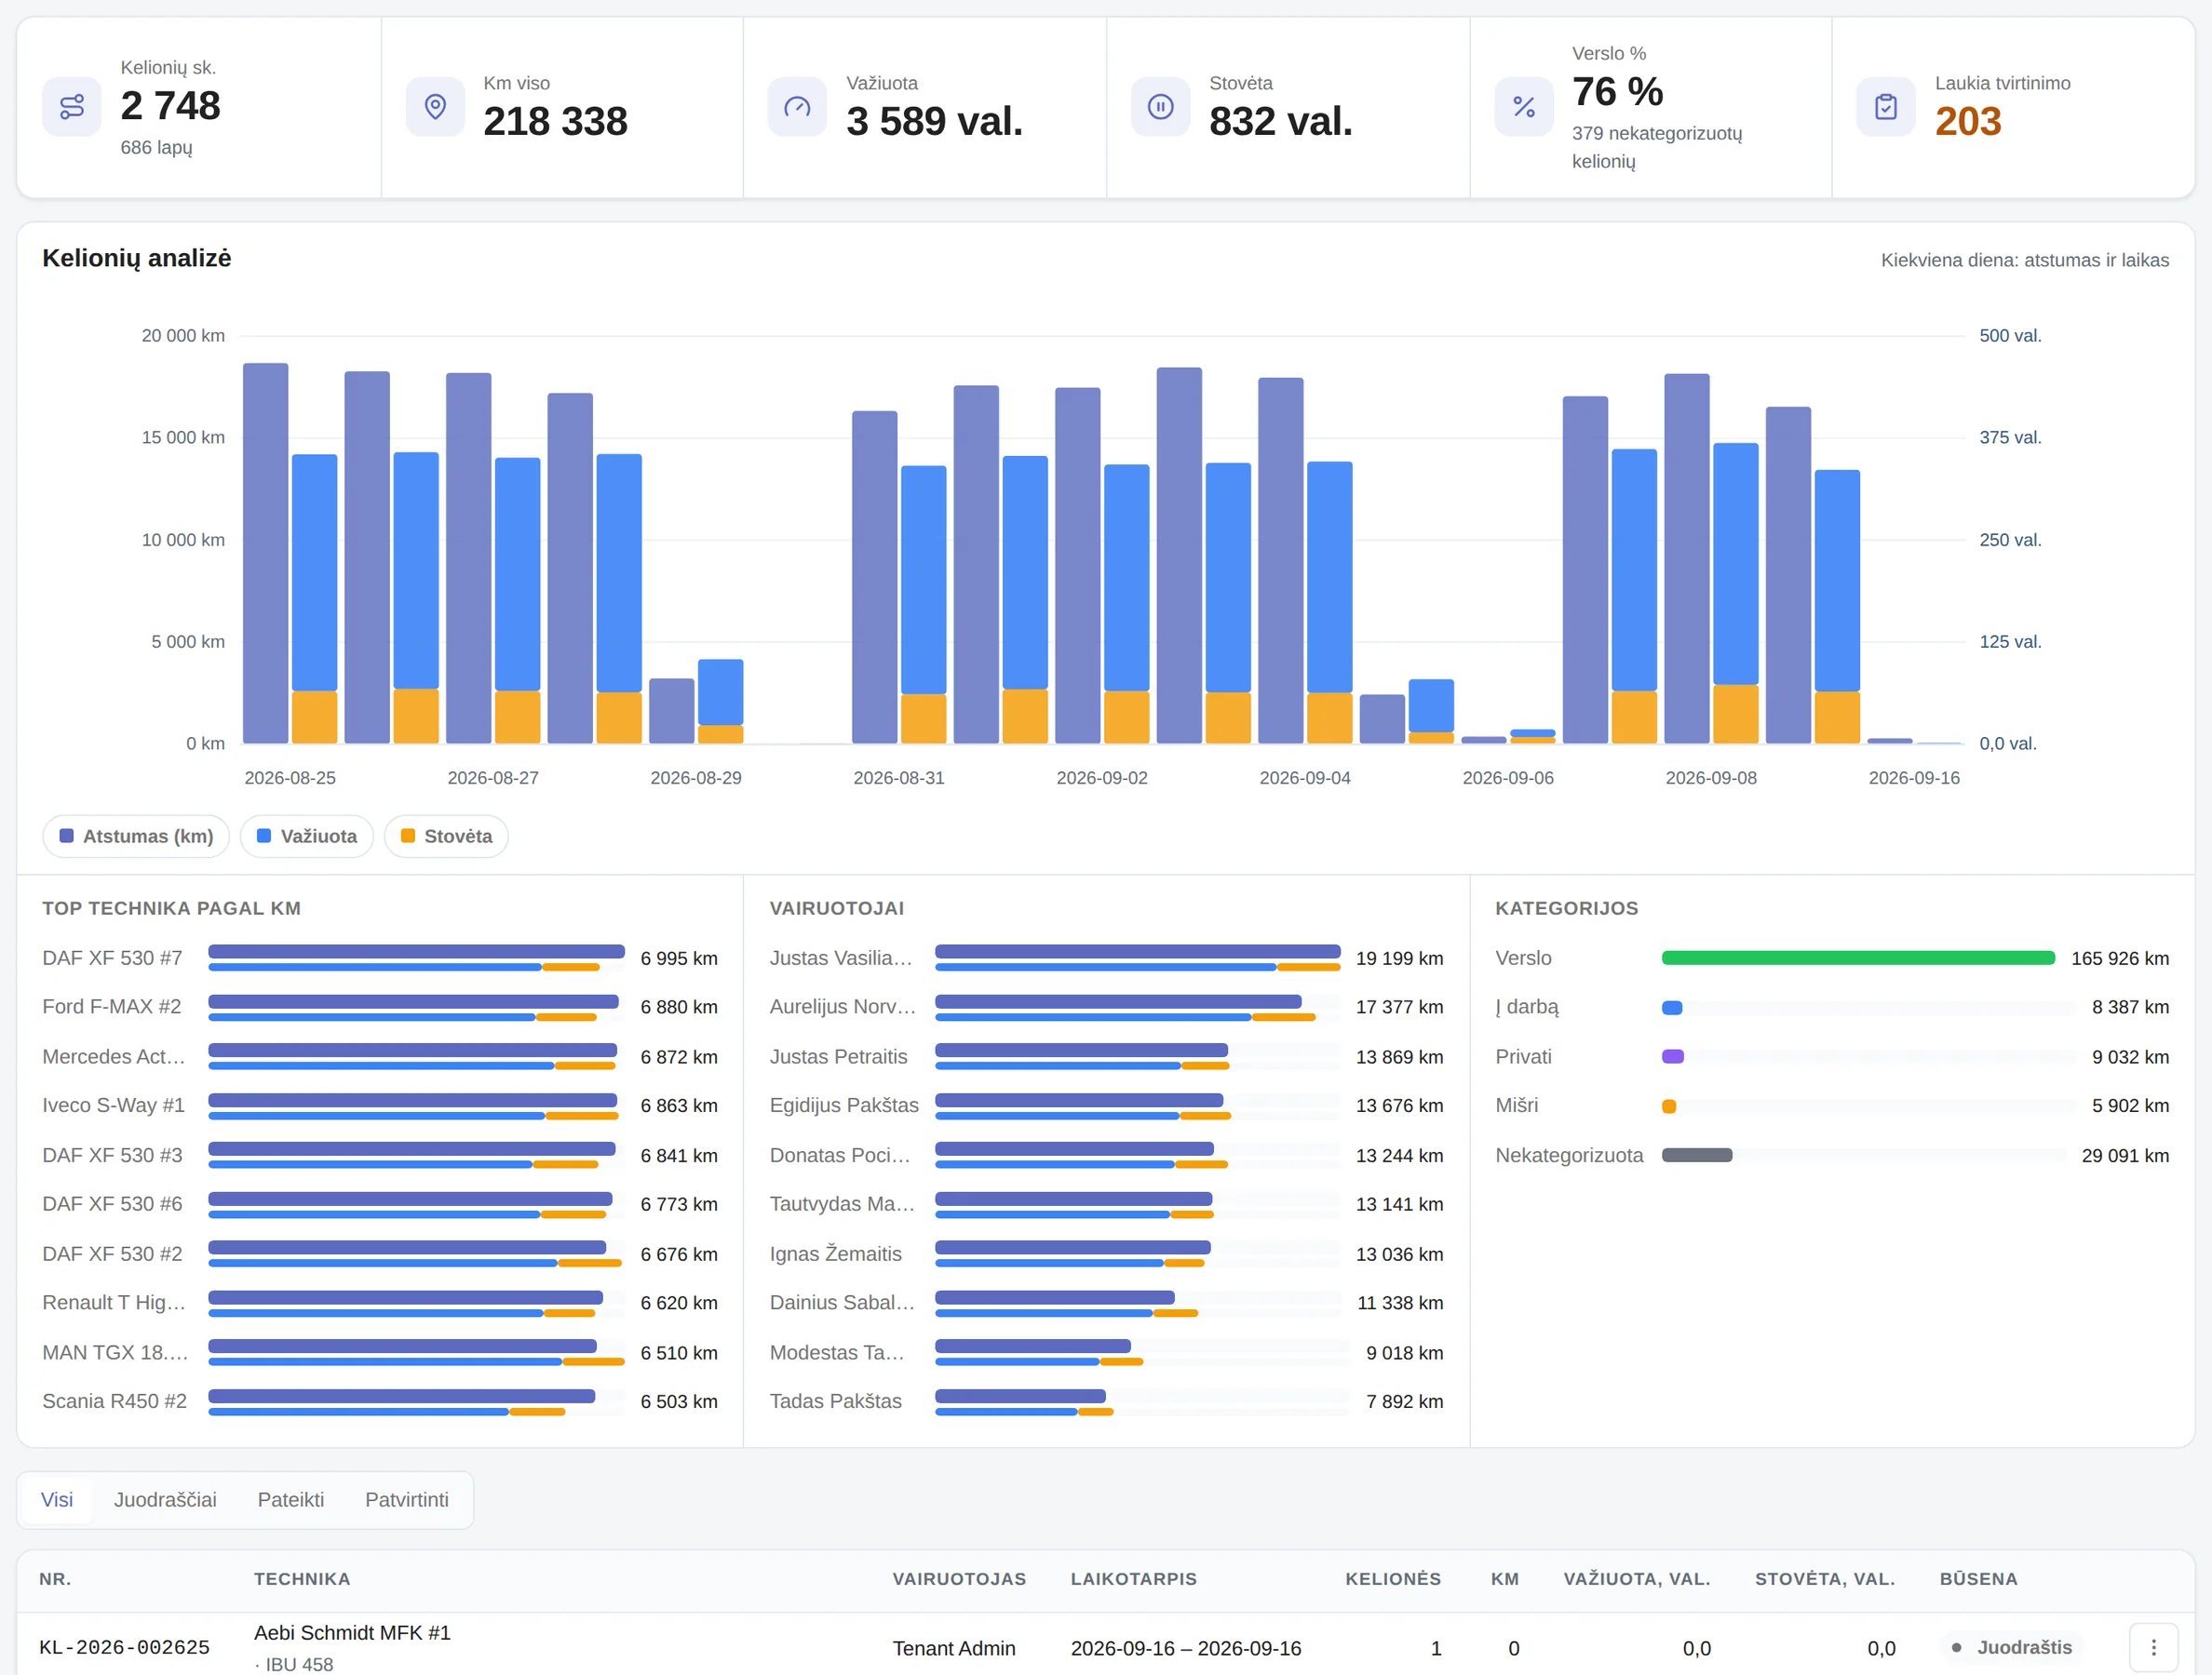The width and height of the screenshot is (2212, 1675).
Task: Click the Laukia tvirtinimo value 203
Action: (x=1968, y=122)
